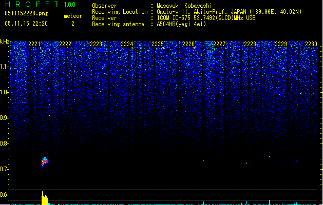
Task: Click the observer name Masayuki Kobayashi
Action: coord(184,6)
